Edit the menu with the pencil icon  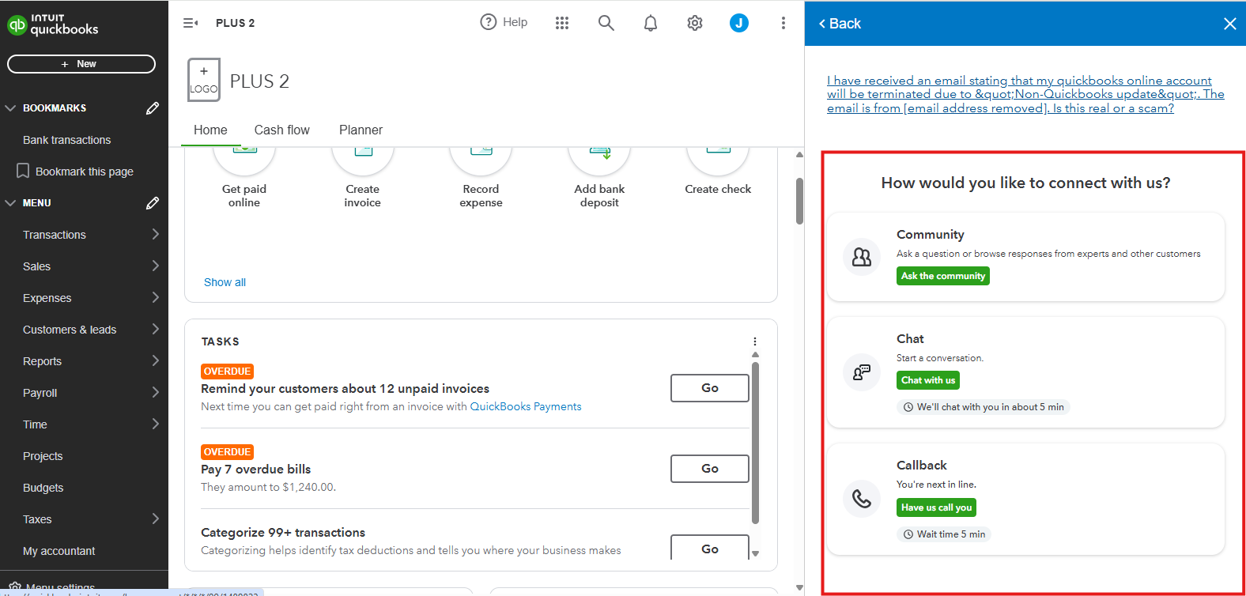[153, 203]
